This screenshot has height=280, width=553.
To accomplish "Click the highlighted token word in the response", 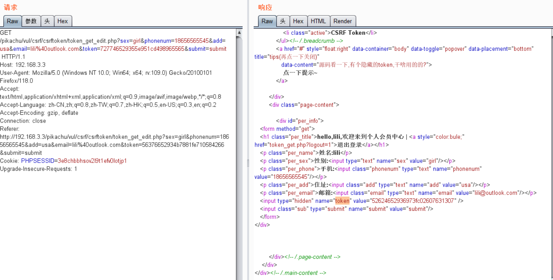I will 342,201.
